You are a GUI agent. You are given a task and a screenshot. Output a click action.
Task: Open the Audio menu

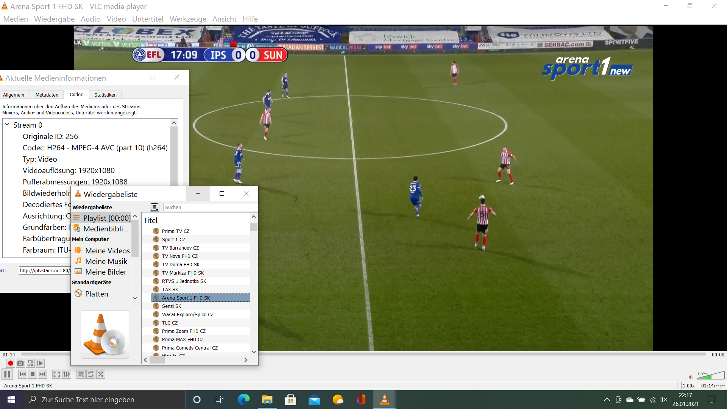coord(90,19)
